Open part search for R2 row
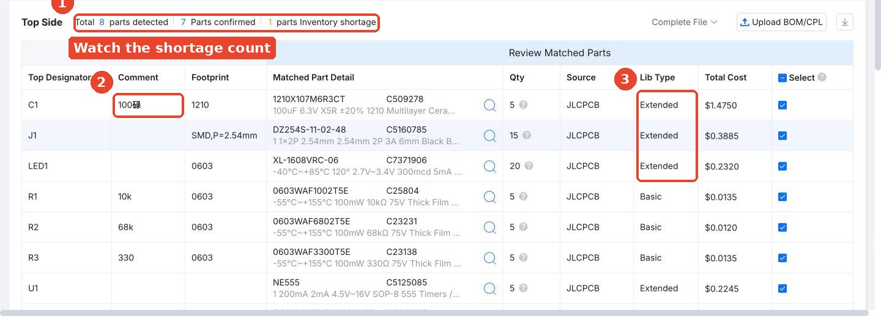 (489, 227)
